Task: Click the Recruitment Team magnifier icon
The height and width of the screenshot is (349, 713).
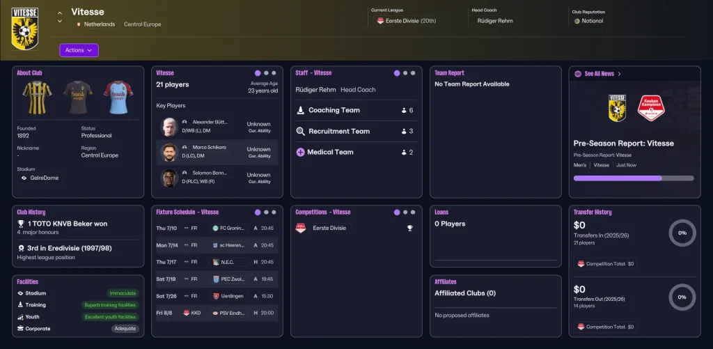Action: click(301, 131)
